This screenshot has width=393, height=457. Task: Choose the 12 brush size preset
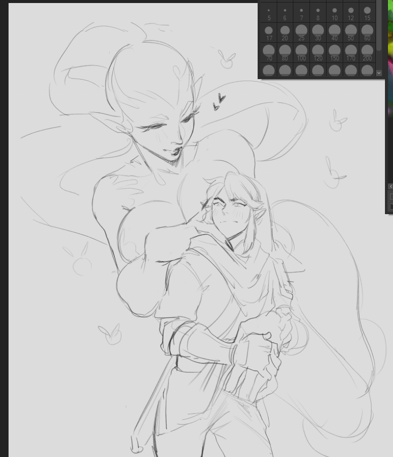(351, 13)
